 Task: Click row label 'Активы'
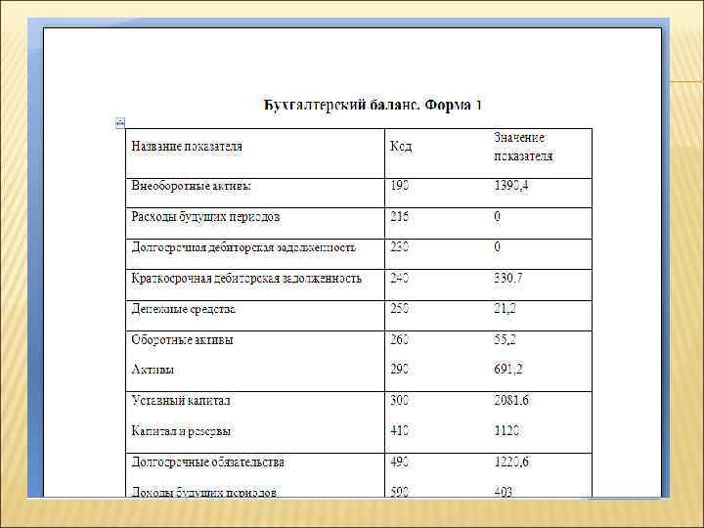click(x=153, y=370)
